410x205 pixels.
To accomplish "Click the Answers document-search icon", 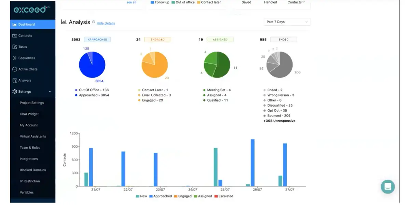I will click(x=15, y=80).
